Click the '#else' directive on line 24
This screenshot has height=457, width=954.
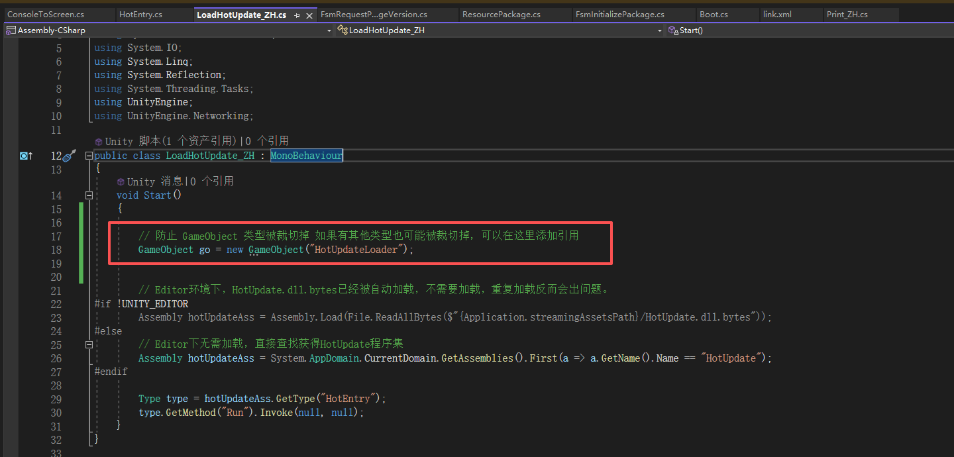pos(108,331)
